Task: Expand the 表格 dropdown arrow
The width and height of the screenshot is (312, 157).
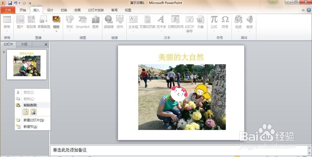Action: pyautogui.click(x=7, y=31)
